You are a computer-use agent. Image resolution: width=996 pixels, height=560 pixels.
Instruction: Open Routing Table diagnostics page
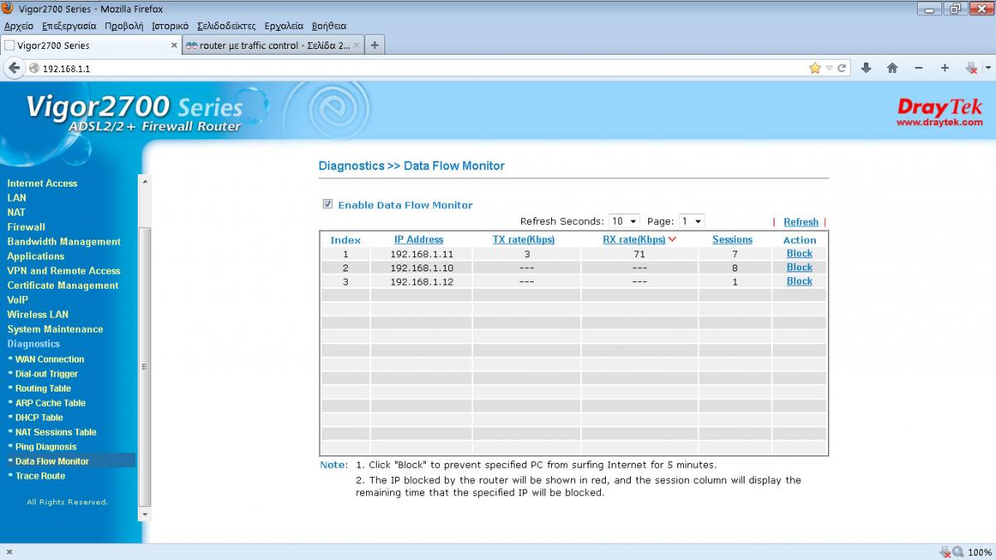[x=43, y=388]
